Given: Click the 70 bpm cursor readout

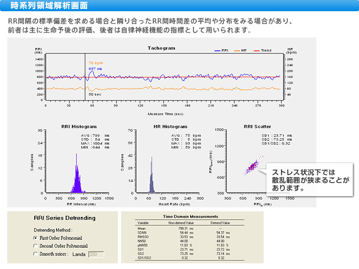Looking at the screenshot, I should coord(96,63).
